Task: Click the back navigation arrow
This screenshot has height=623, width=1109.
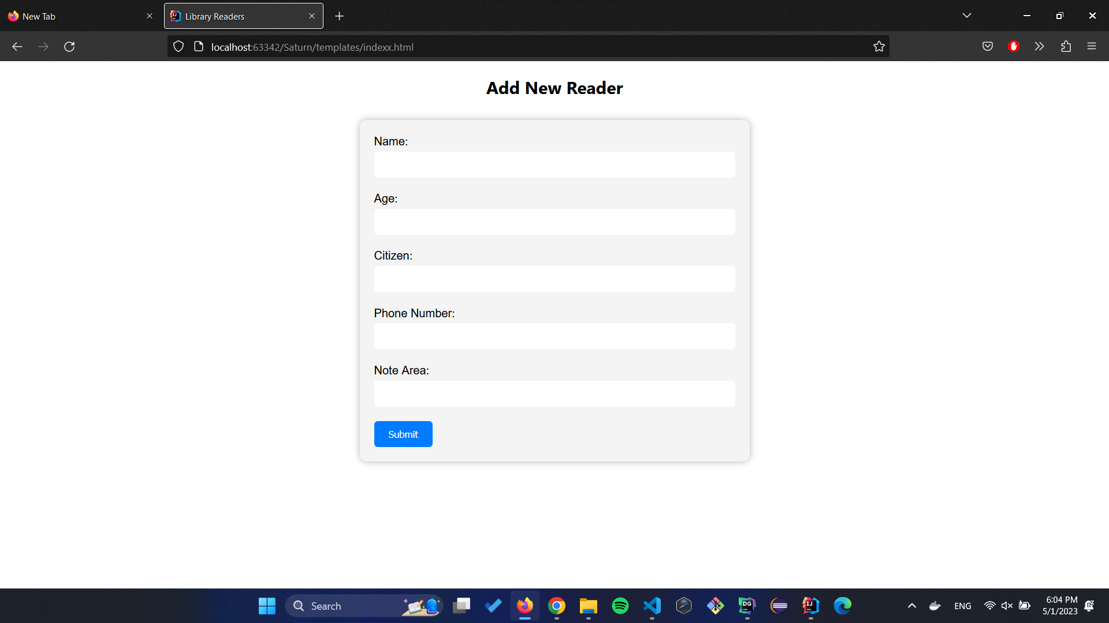Action: (x=17, y=46)
